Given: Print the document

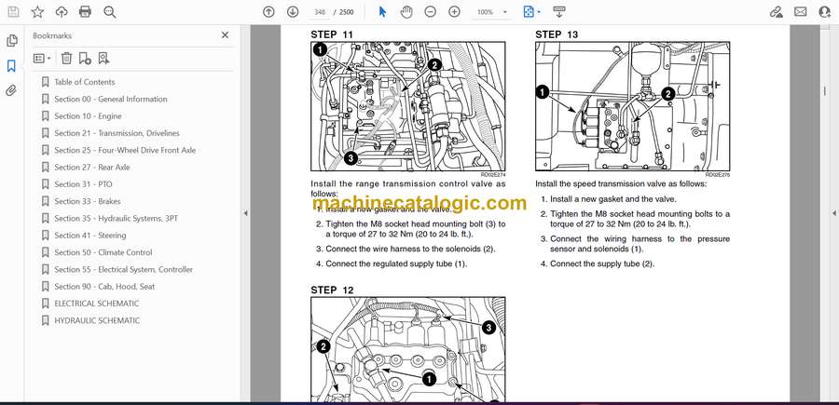Looking at the screenshot, I should coord(85,12).
